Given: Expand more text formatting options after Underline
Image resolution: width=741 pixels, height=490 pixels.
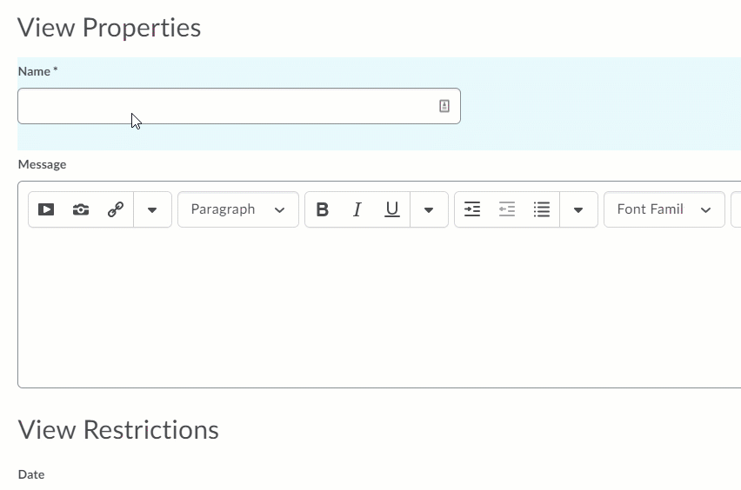Looking at the screenshot, I should point(429,209).
